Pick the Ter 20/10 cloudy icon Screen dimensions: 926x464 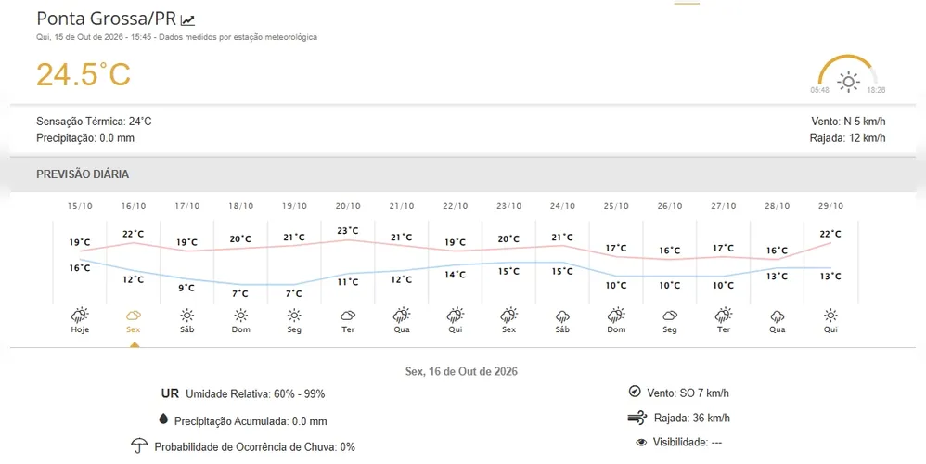click(x=348, y=316)
